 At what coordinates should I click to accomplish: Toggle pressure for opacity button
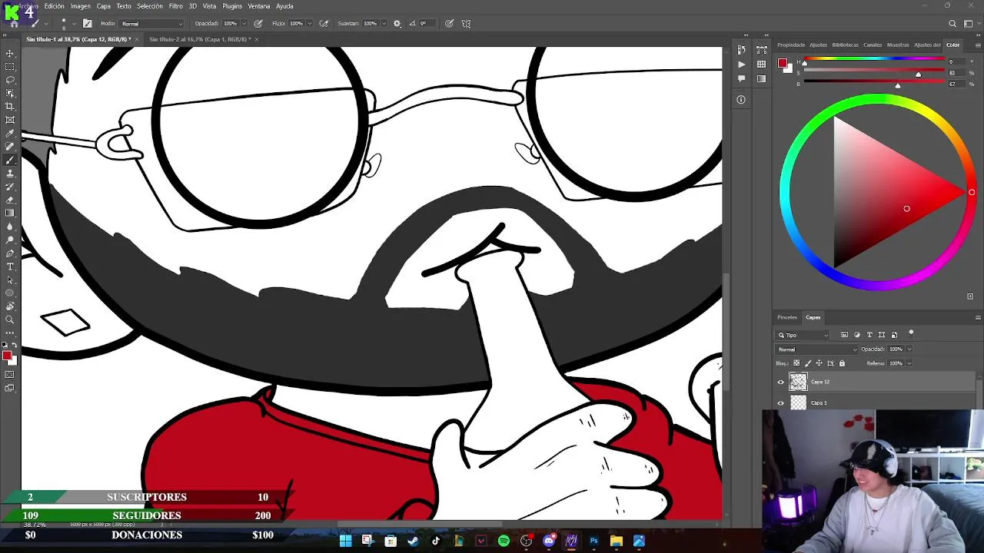(x=258, y=24)
